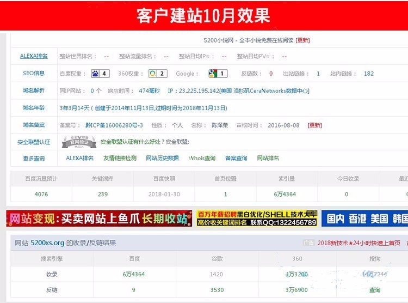Screen dimensions: 408x303
Task: Click ICP number 黔ICP备16006280号-3
Action: coord(114,125)
